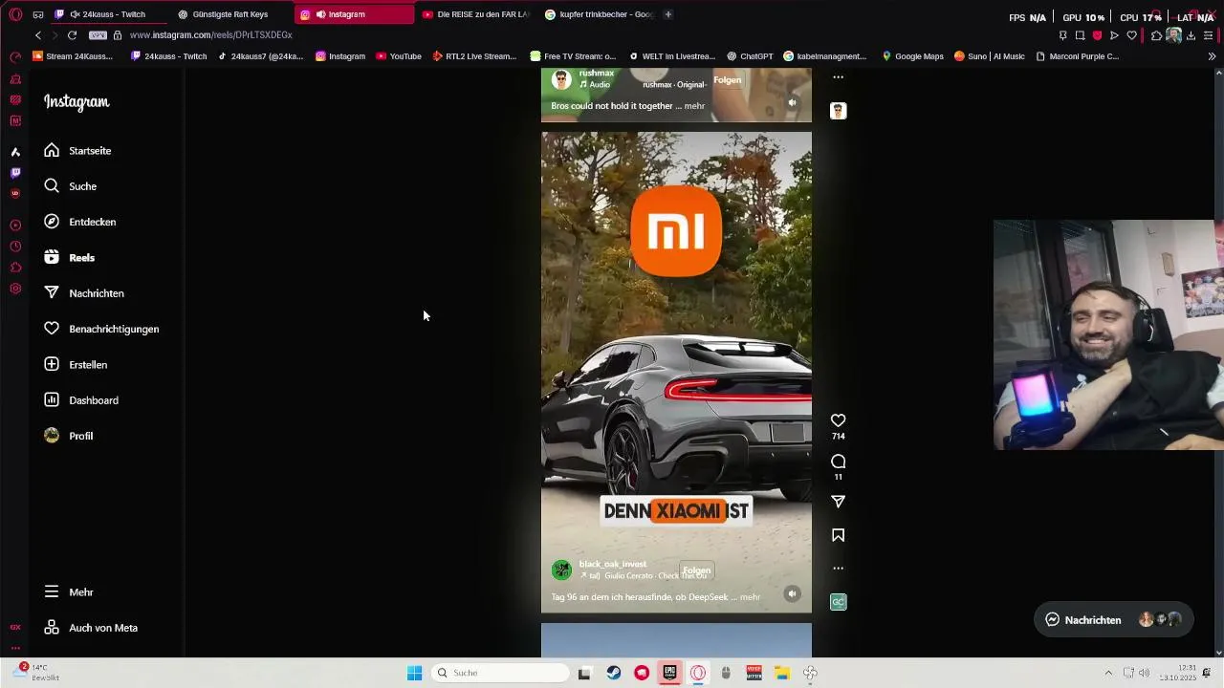
Task: Open Opera sidebar settings gear
Action: 15,289
